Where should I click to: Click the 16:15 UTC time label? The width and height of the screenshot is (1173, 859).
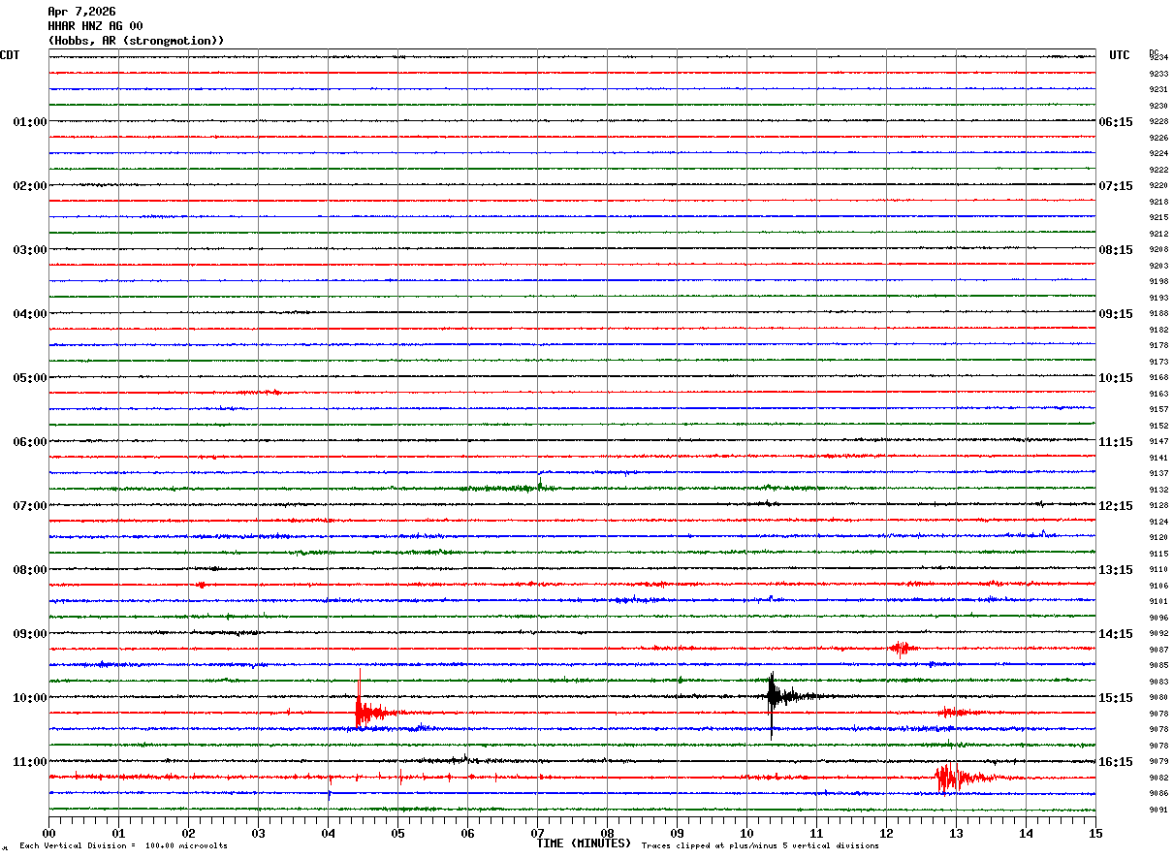pyautogui.click(x=1116, y=762)
